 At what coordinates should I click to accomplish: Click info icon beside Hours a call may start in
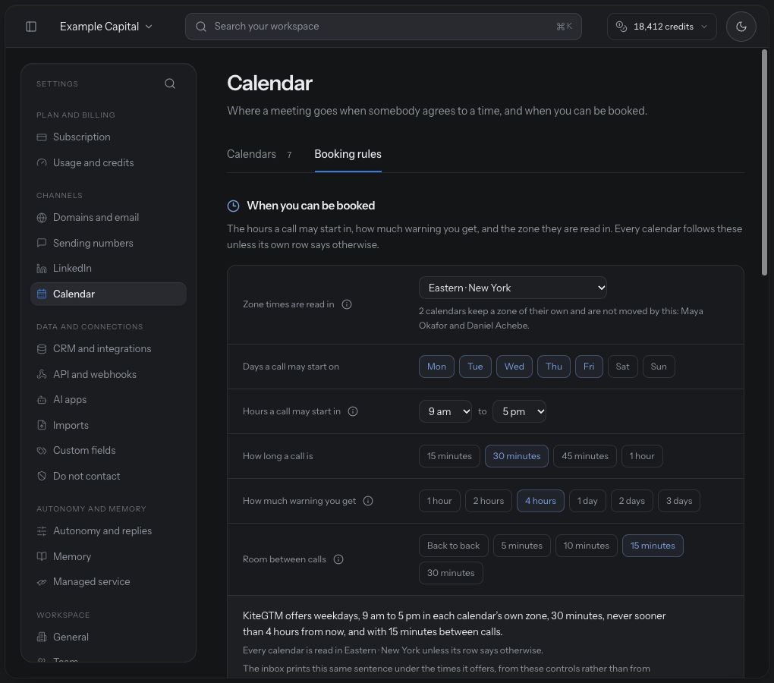point(353,411)
